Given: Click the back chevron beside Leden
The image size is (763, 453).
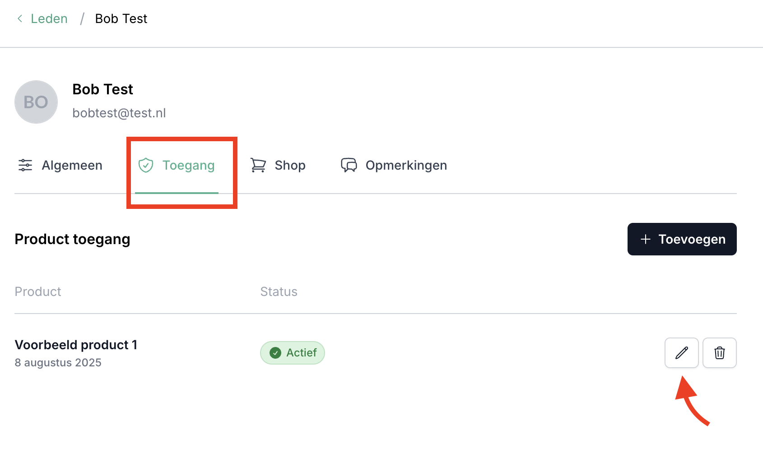Looking at the screenshot, I should click(x=20, y=18).
